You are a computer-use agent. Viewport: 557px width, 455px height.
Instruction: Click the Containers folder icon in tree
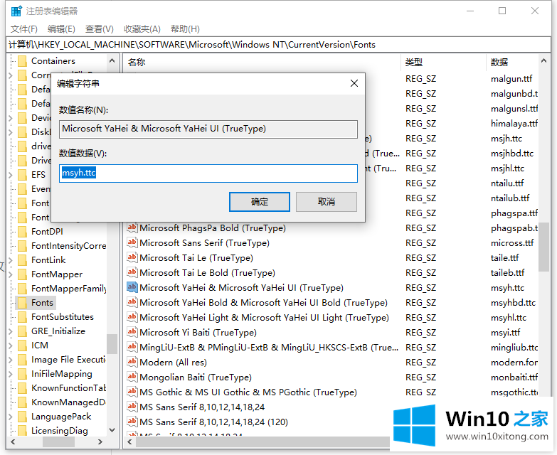22,61
